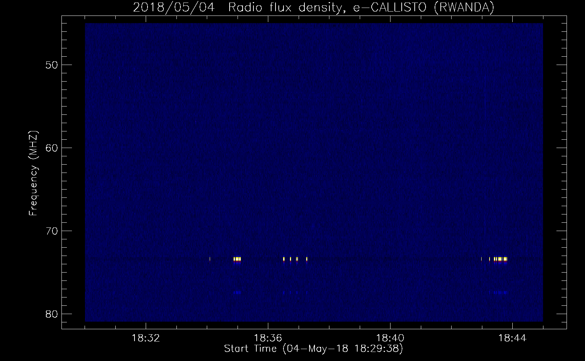Click the 18:44 time tick label
The width and height of the screenshot is (585, 361).
click(x=512, y=338)
